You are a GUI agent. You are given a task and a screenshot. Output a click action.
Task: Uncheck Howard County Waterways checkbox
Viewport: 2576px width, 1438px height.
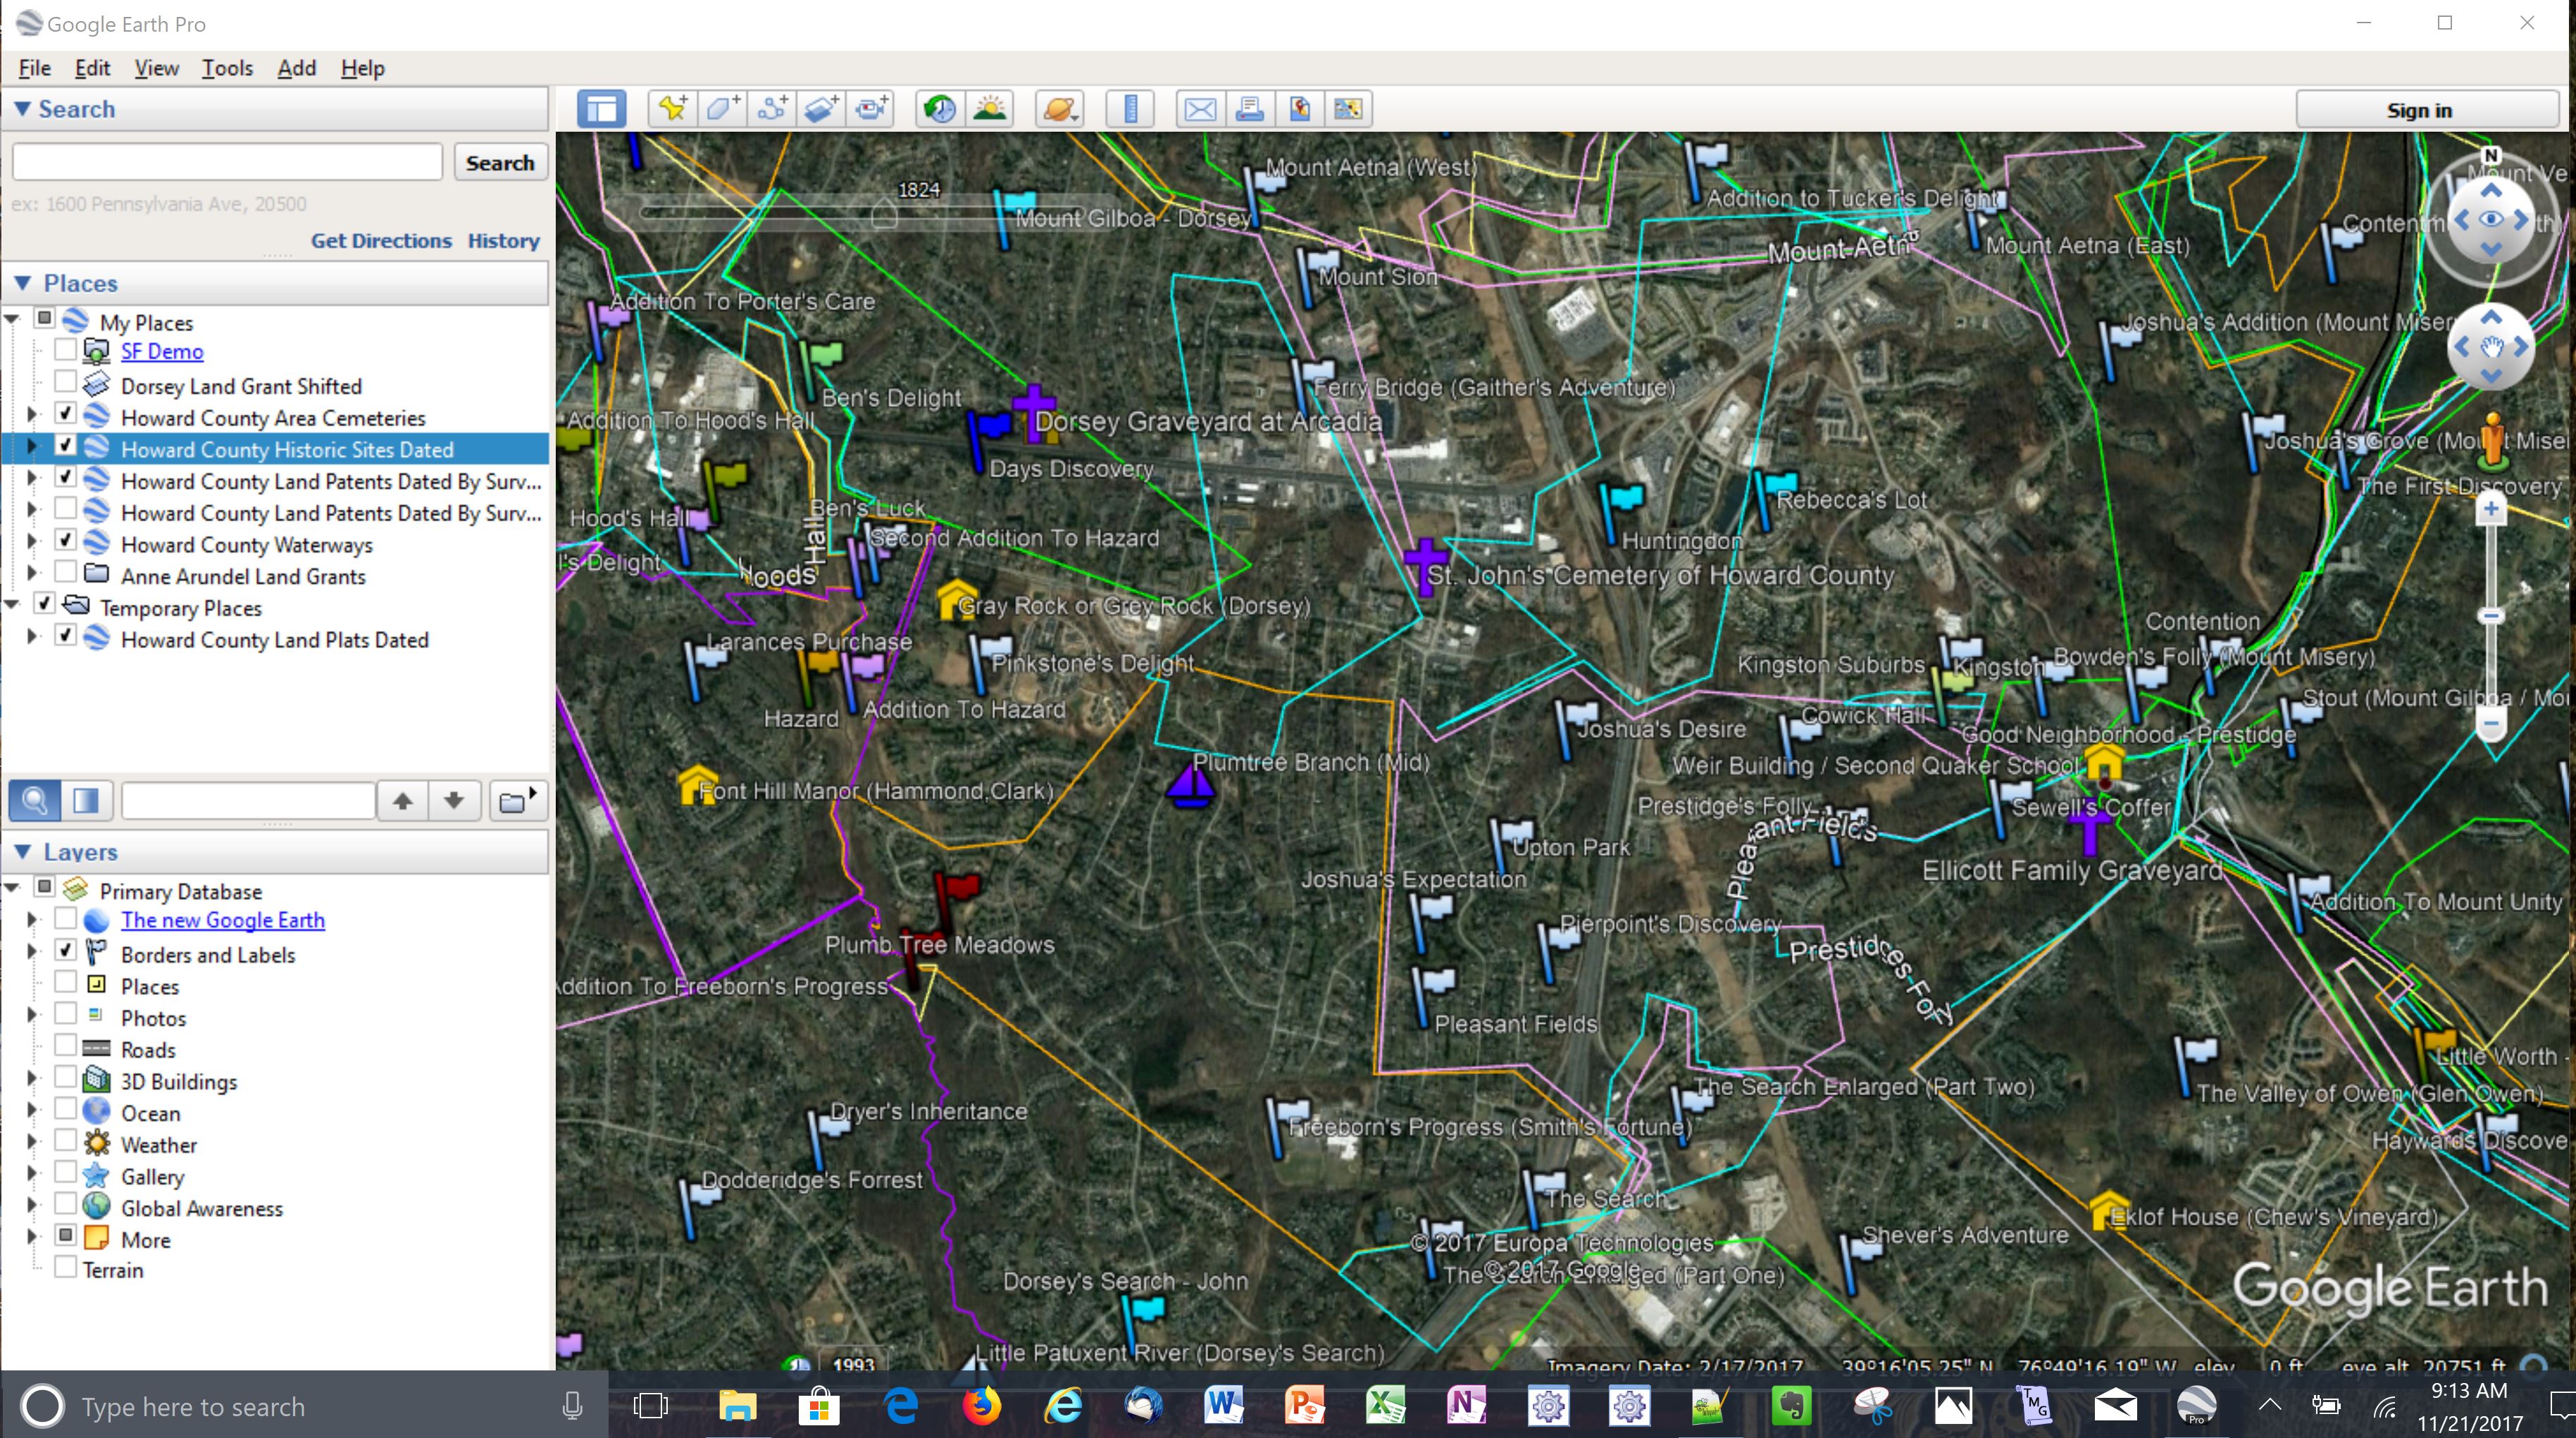coord(65,541)
